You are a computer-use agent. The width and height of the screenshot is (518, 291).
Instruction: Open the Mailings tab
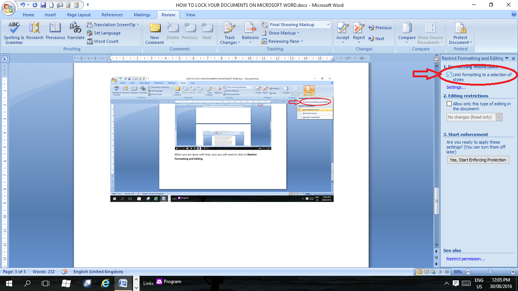point(142,15)
